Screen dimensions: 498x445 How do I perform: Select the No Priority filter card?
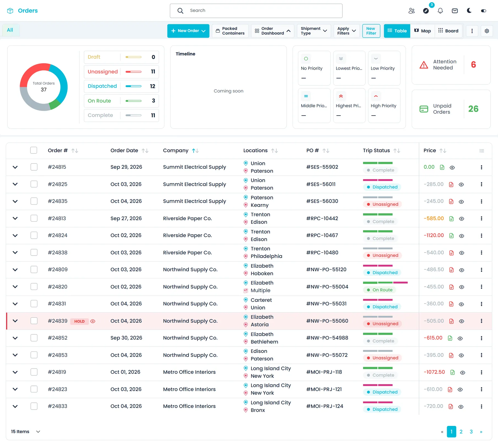coord(314,68)
